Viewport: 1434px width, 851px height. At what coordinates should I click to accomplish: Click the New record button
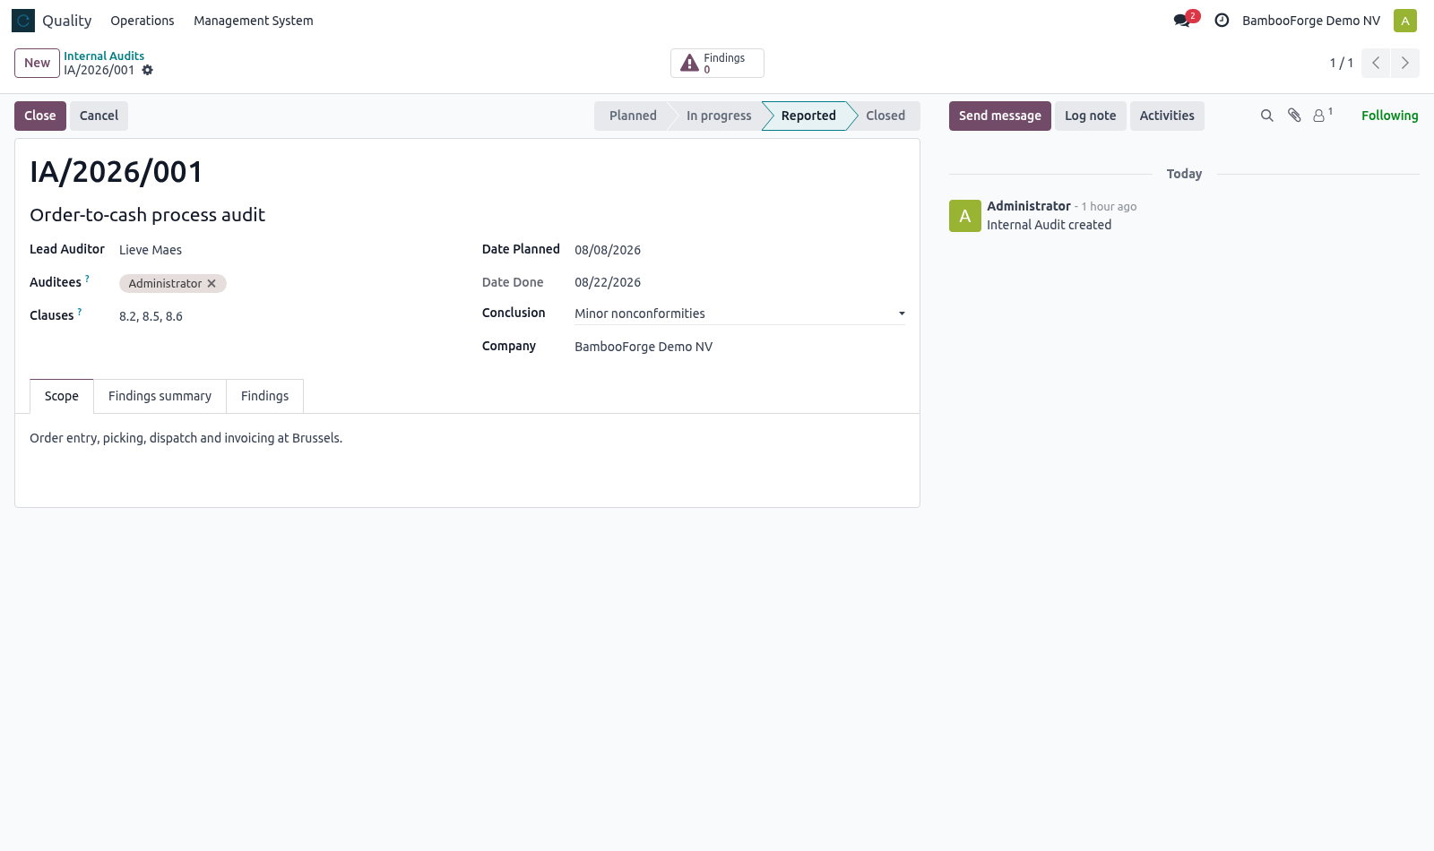click(x=37, y=63)
